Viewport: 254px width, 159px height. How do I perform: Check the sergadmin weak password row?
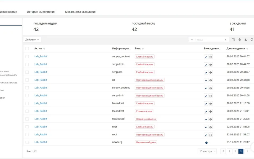(x=27, y=64)
